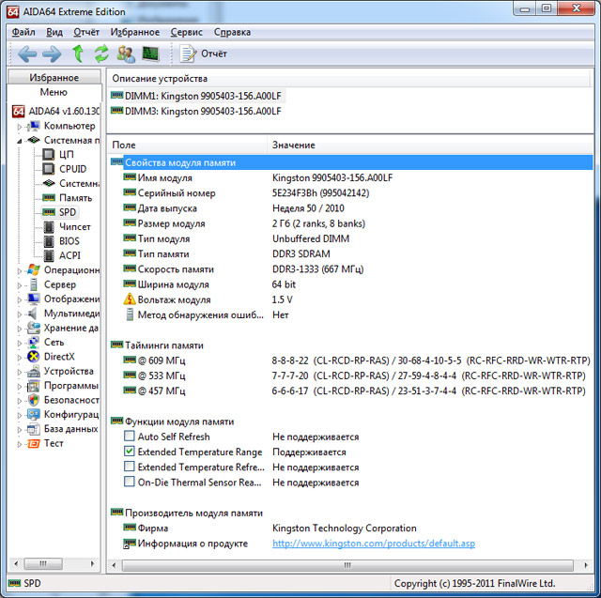Toggle the Extended Temperature Refresh checkbox
The width and height of the screenshot is (601, 598).
(130, 467)
